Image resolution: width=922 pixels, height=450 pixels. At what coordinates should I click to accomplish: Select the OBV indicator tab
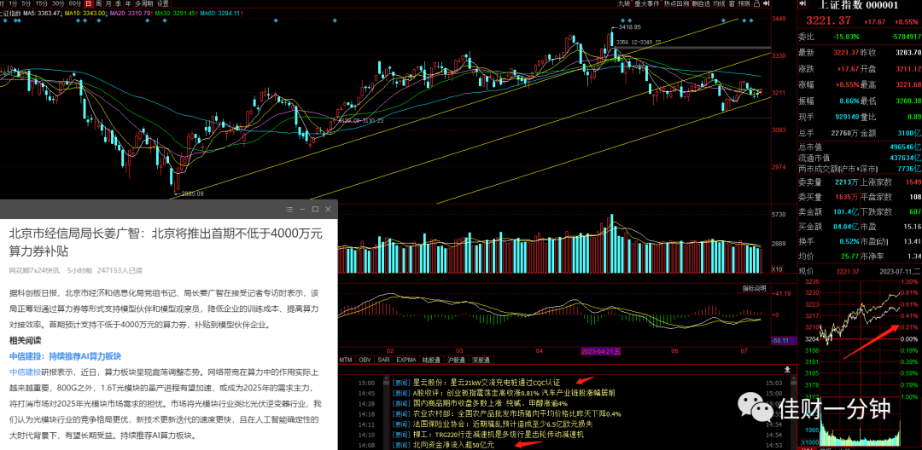(365, 360)
